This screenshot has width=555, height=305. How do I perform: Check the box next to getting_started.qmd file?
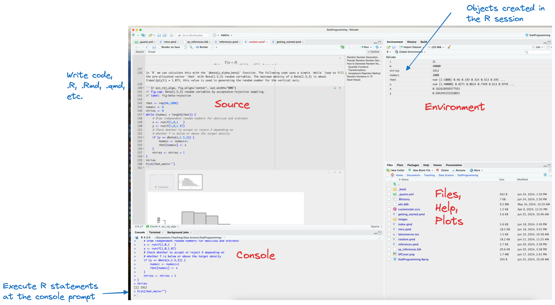[x=389, y=214]
